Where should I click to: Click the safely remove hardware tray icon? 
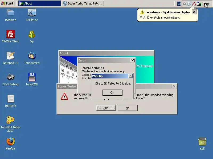click(184, 4)
